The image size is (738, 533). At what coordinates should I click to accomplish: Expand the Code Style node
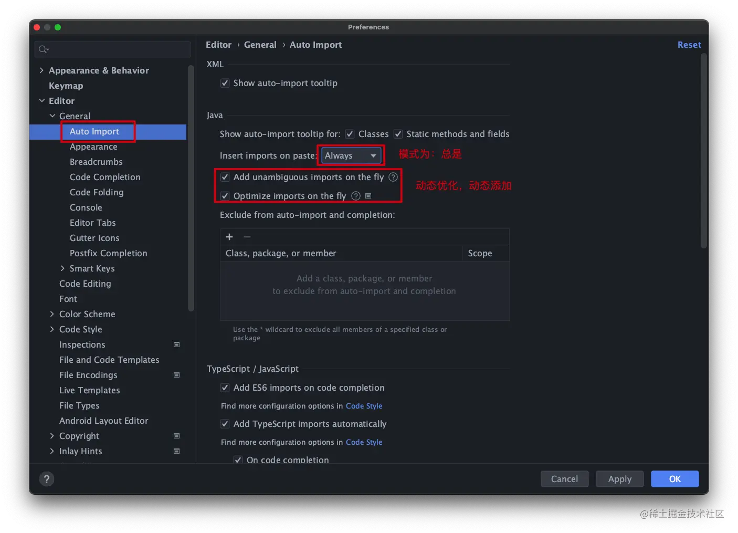pyautogui.click(x=52, y=329)
